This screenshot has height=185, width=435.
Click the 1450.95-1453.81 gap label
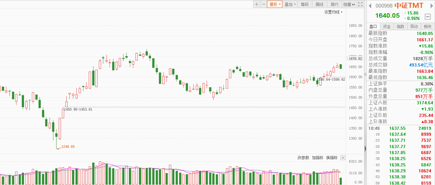click(78, 109)
